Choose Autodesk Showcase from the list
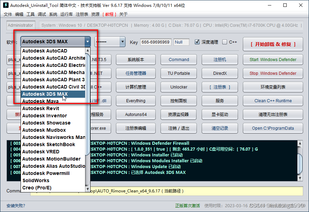 (53, 123)
